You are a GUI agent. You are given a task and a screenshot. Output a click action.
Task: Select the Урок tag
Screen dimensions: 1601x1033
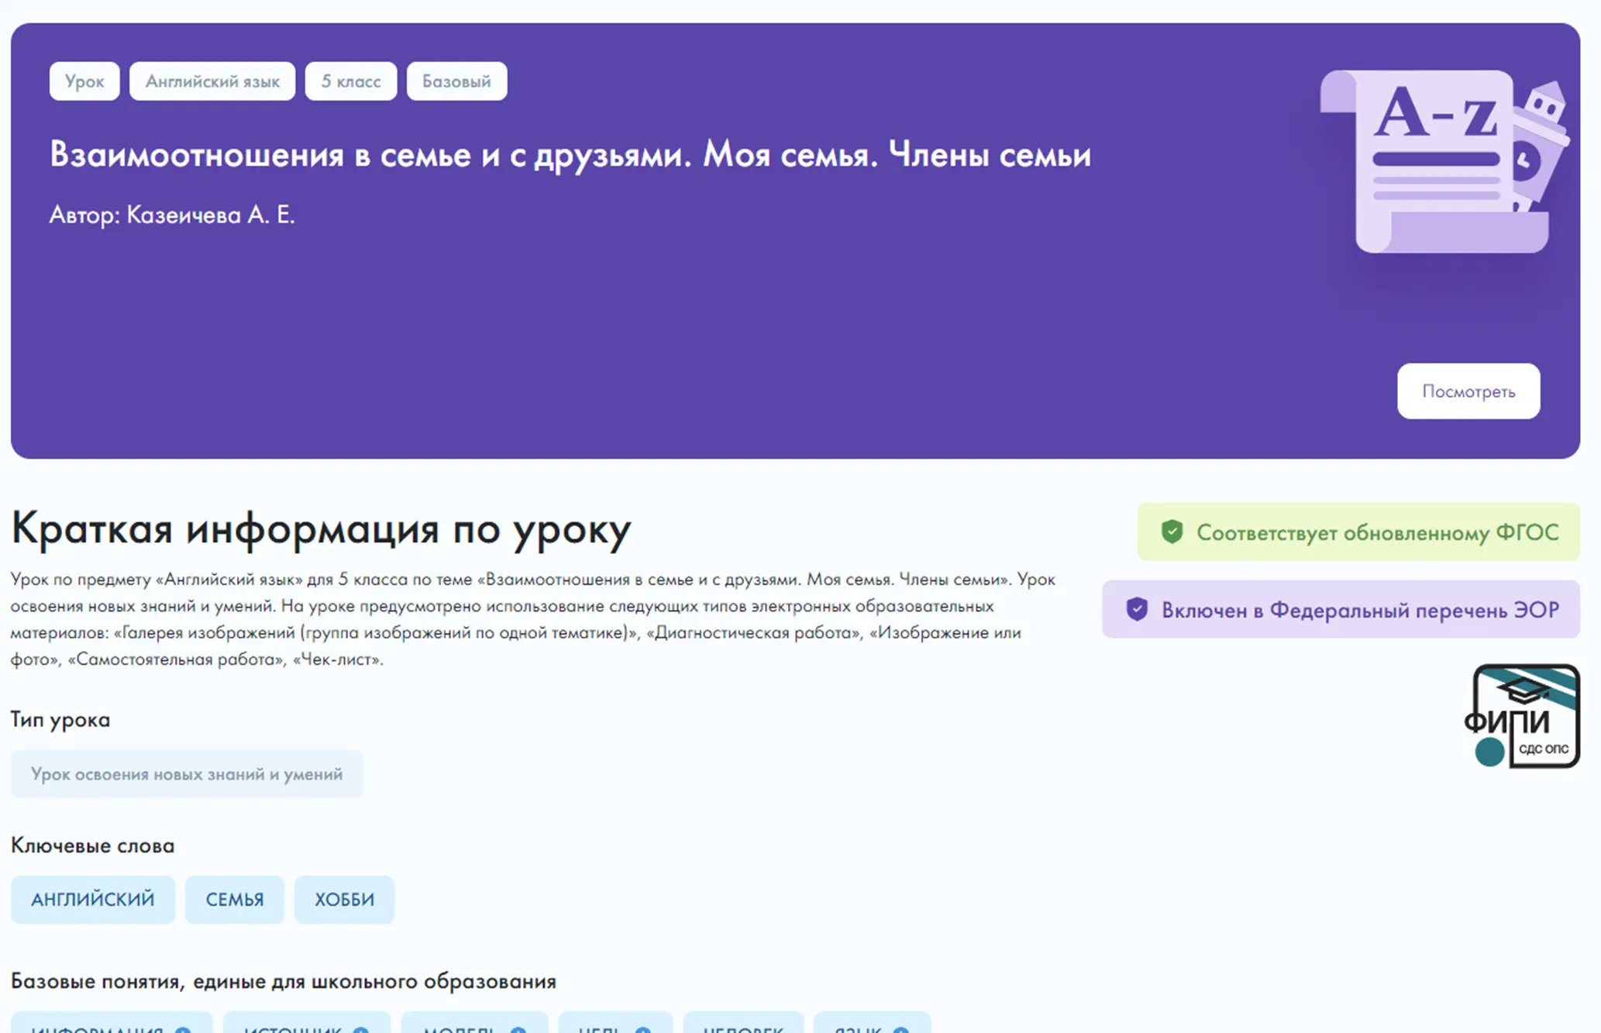tap(84, 81)
